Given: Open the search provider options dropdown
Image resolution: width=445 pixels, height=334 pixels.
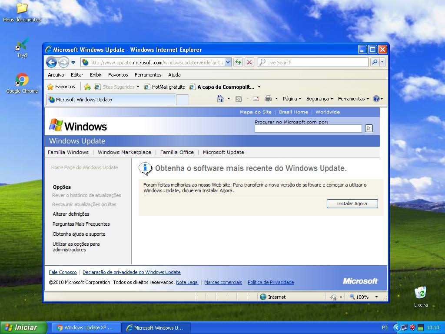Looking at the screenshot, I should click(x=382, y=62).
